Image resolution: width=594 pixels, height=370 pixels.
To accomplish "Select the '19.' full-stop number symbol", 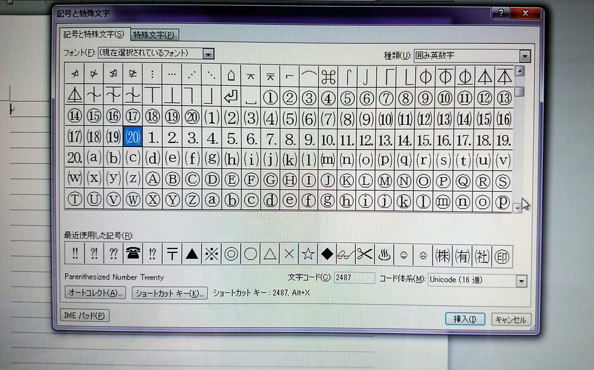I will click(503, 140).
